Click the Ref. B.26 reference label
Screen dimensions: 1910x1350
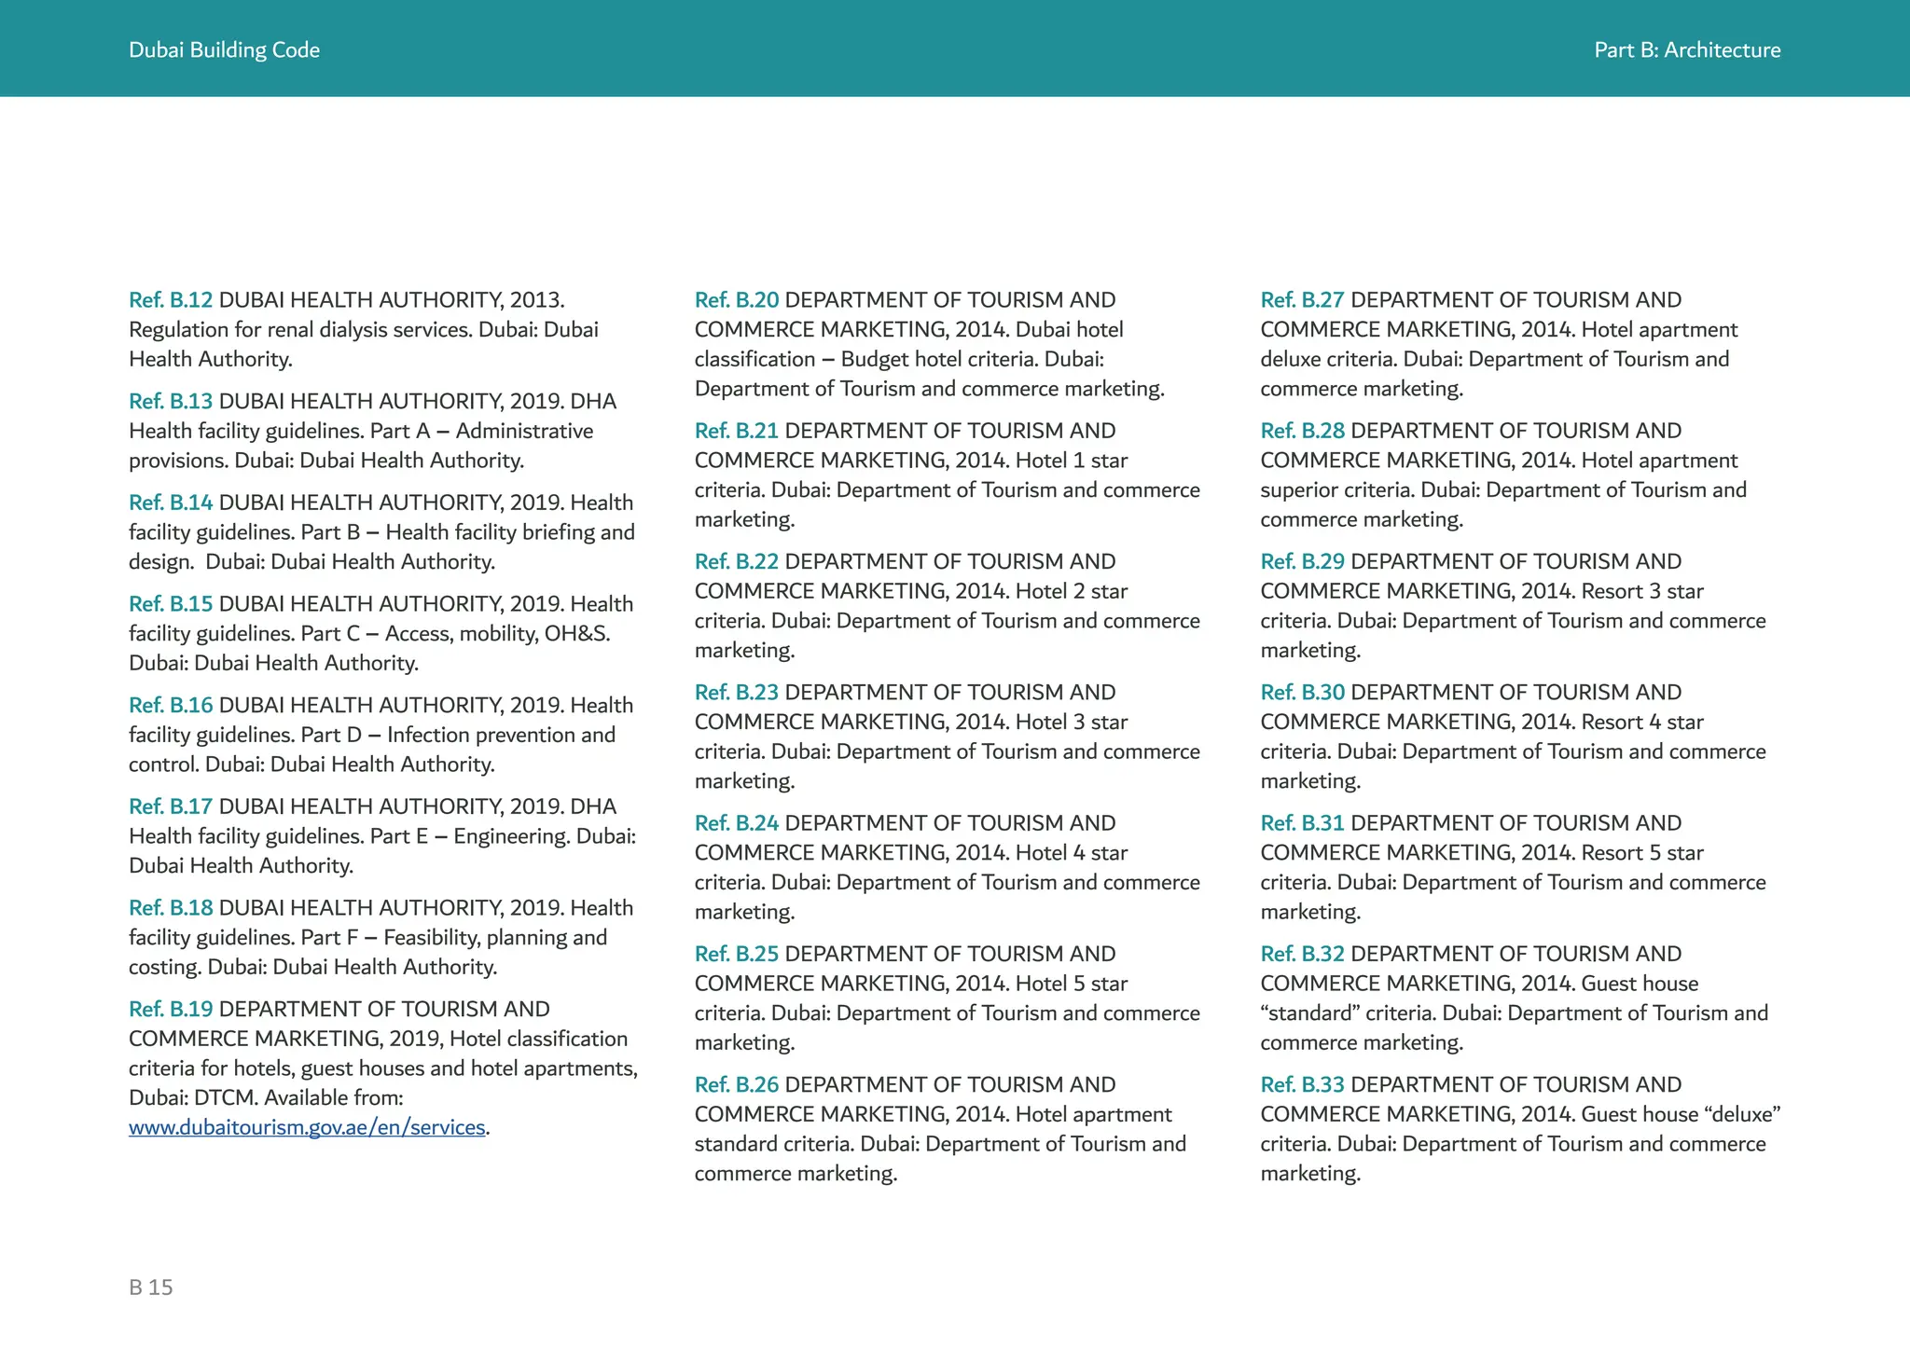point(736,1084)
